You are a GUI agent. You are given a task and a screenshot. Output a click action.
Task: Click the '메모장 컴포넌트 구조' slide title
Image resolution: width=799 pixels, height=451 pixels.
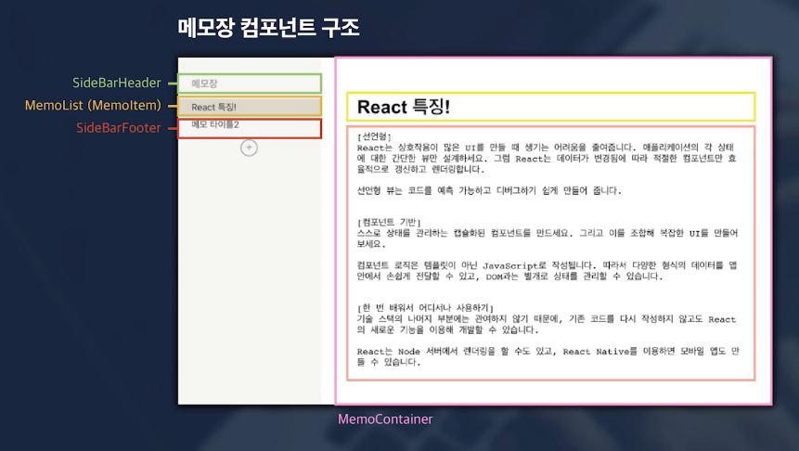[x=268, y=28]
